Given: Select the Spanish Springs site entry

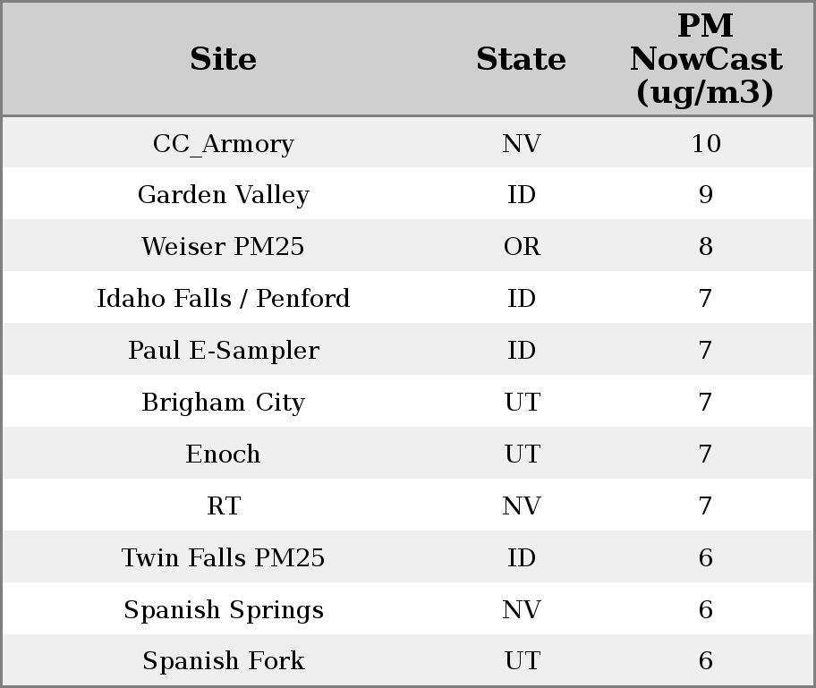Looking at the screenshot, I should click(223, 610).
